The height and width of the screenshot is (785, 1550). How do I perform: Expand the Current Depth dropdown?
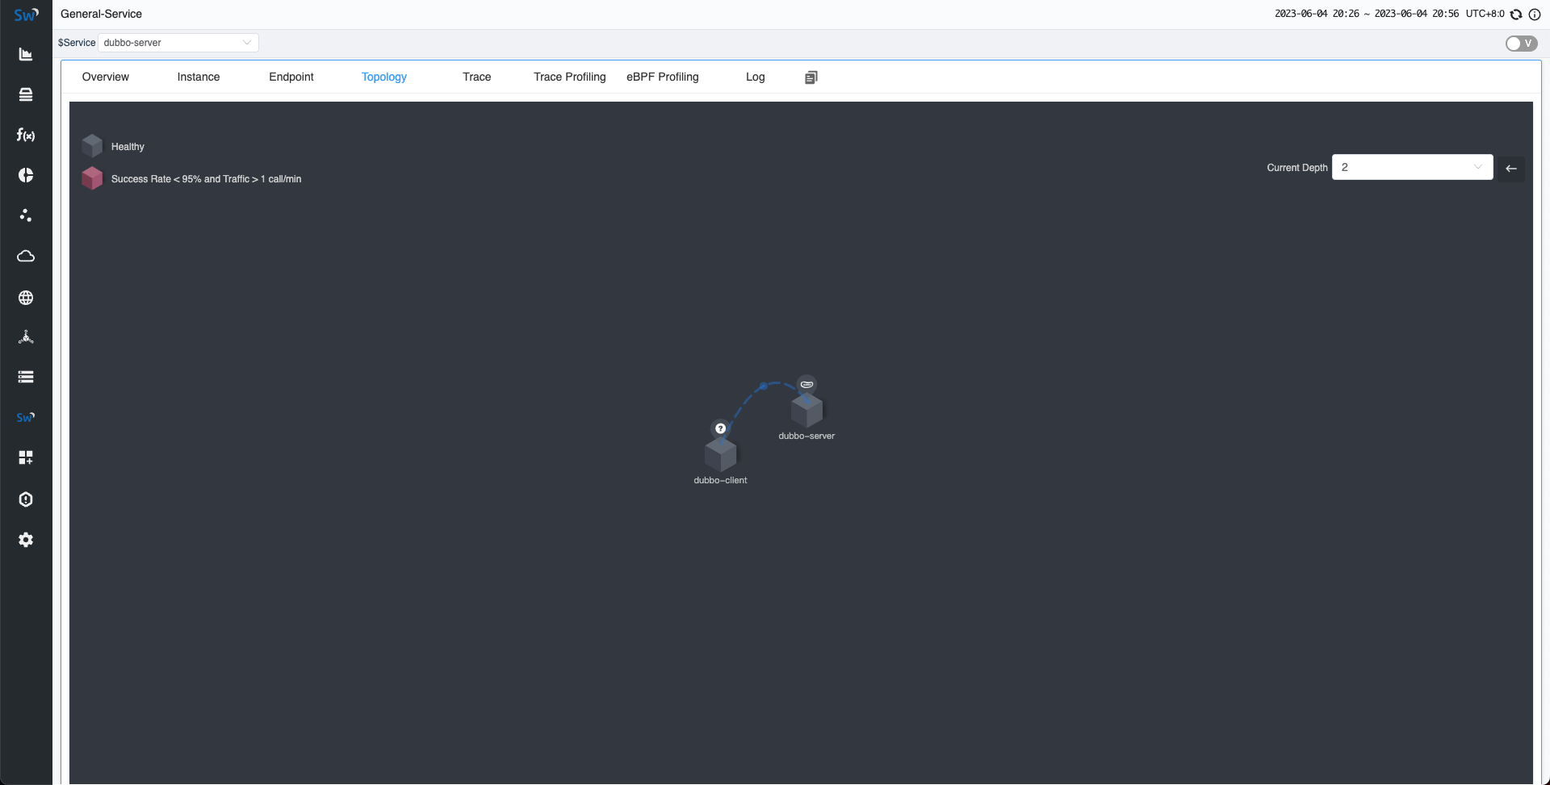(x=1411, y=167)
